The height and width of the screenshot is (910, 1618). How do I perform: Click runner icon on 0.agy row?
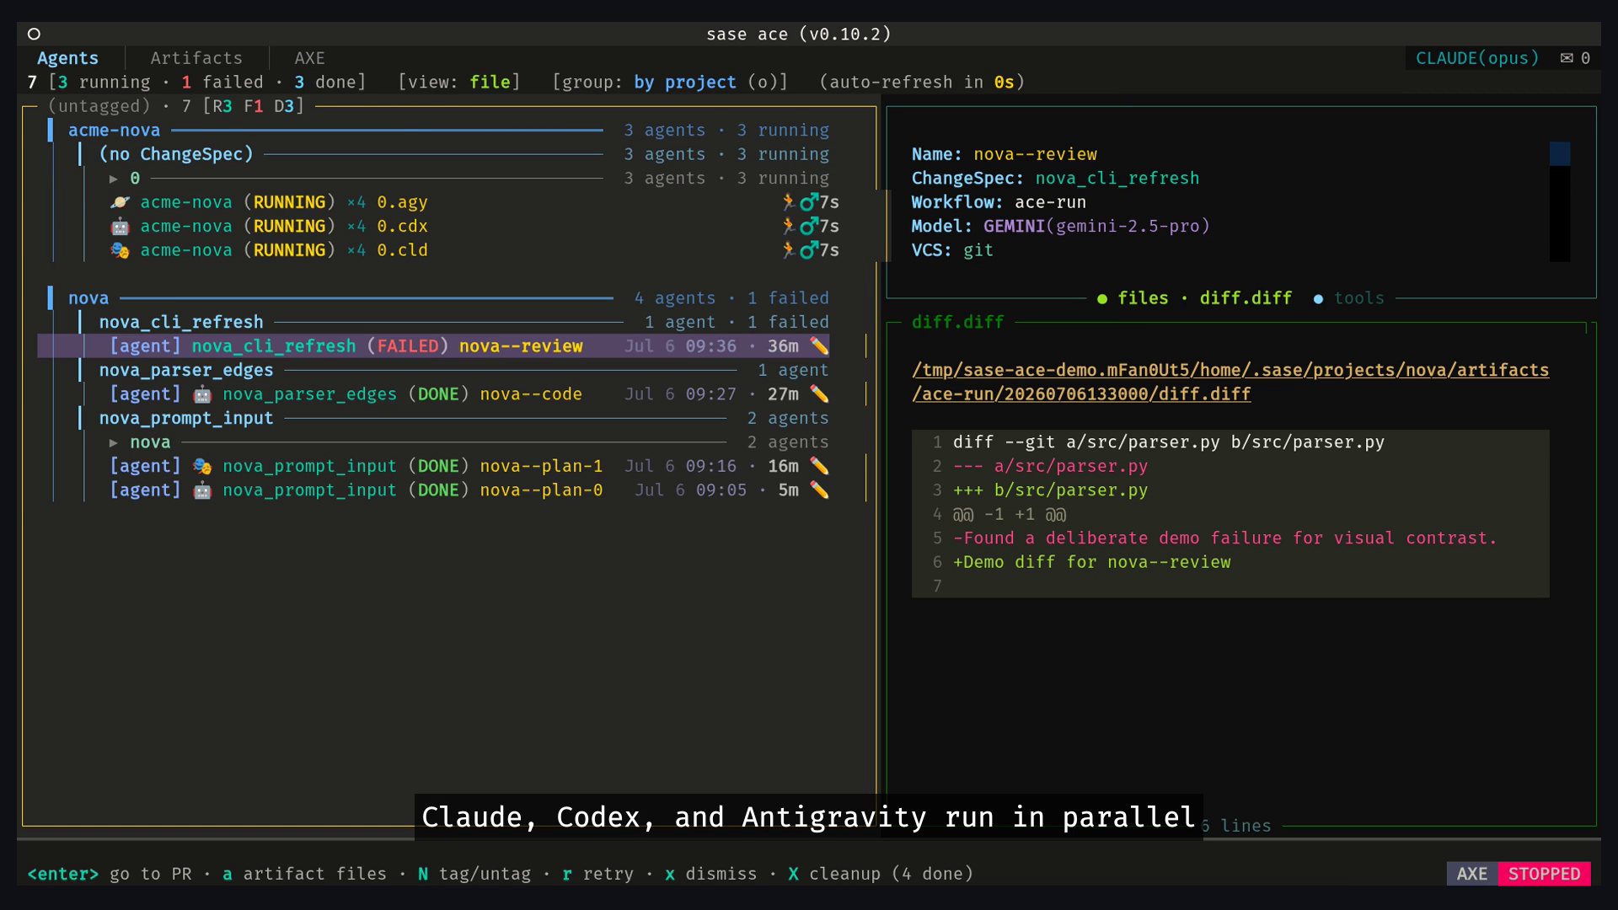point(789,202)
